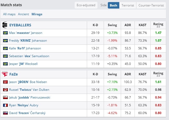
Task: Switch side filter to Counter-Terrorist
Action: (x=151, y=5)
